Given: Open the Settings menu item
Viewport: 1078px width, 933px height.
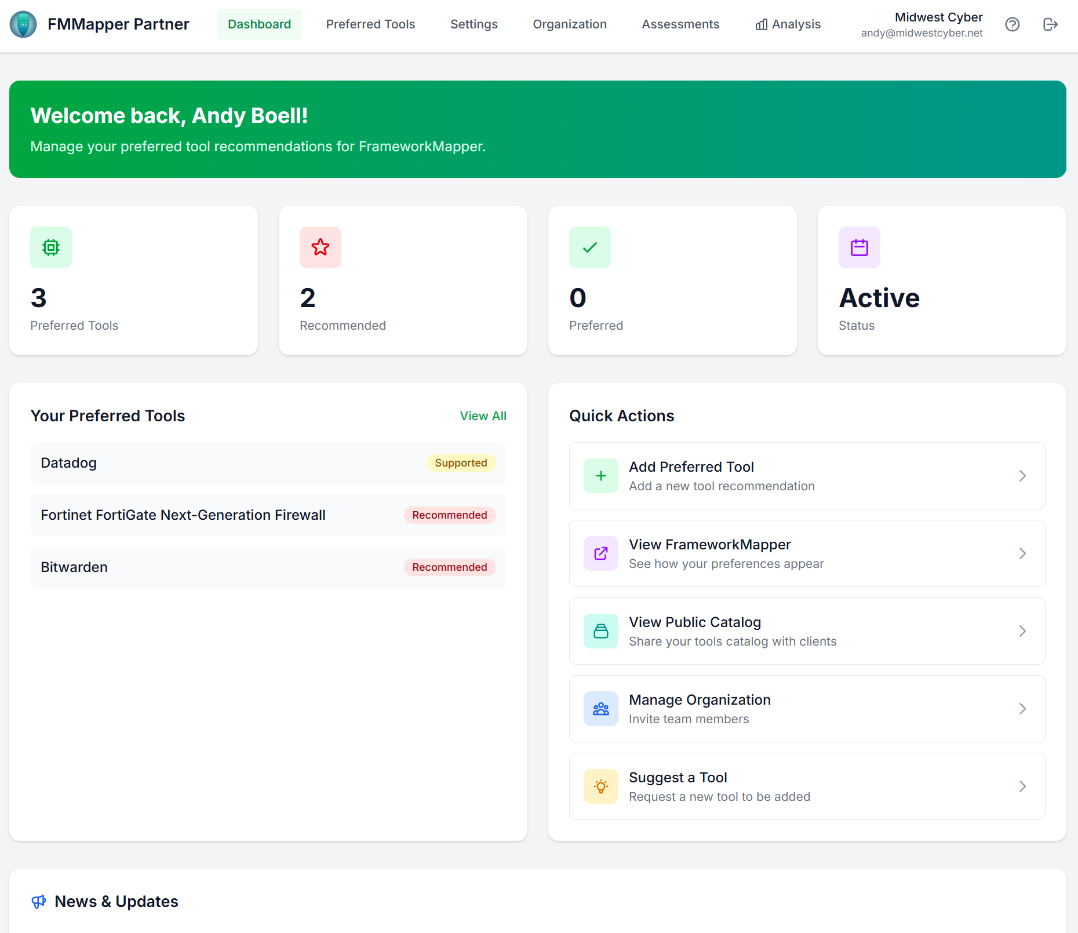Looking at the screenshot, I should click(x=474, y=24).
